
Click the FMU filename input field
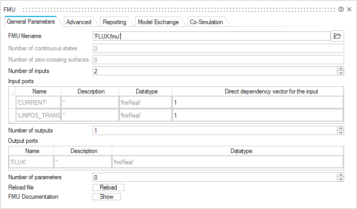[211, 36]
